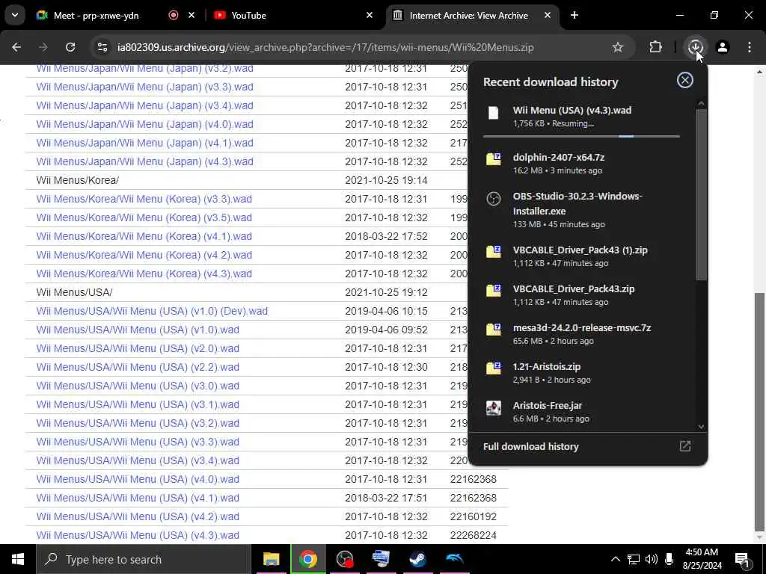Open File Explorer from taskbar
Viewport: 766px width, 574px height.
click(x=271, y=559)
